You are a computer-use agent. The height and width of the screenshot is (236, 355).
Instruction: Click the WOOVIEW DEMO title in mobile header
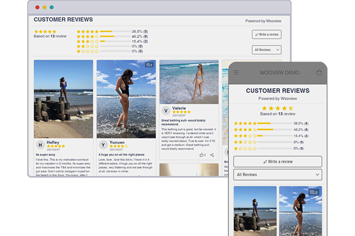279,73
